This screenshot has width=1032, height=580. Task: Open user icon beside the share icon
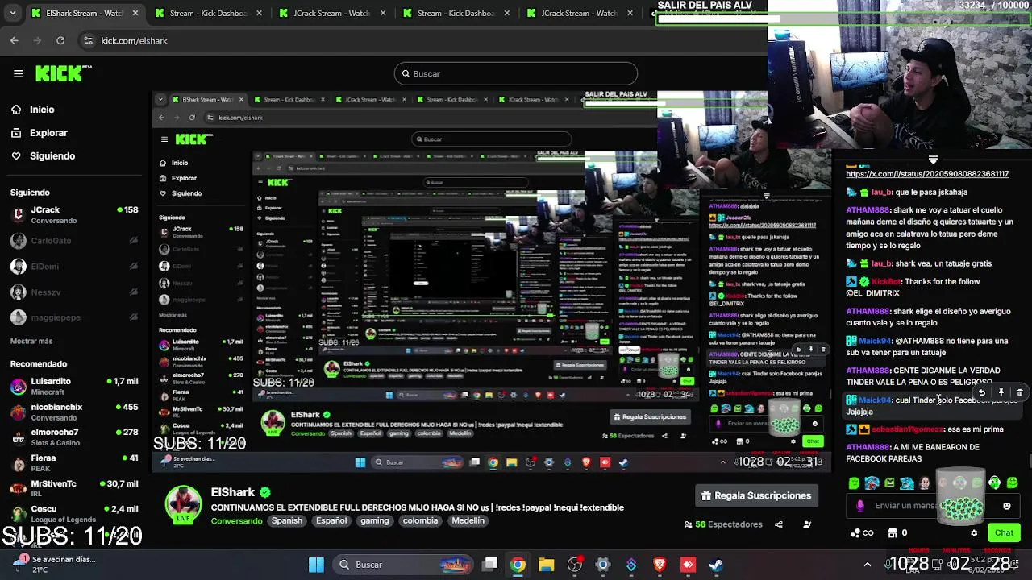click(807, 524)
